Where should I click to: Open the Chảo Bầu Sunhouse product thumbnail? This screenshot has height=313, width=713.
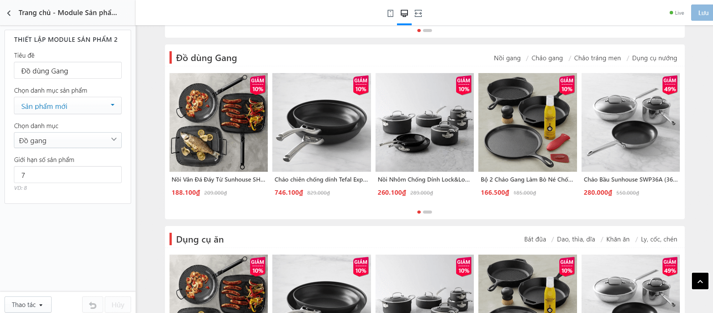pyautogui.click(x=631, y=122)
